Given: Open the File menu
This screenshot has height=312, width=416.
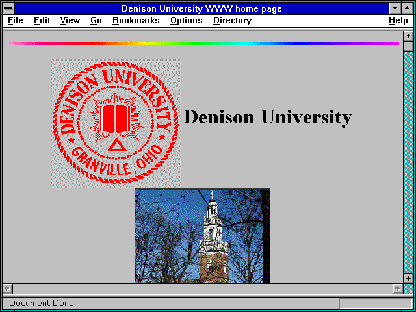Looking at the screenshot, I should tap(16, 21).
